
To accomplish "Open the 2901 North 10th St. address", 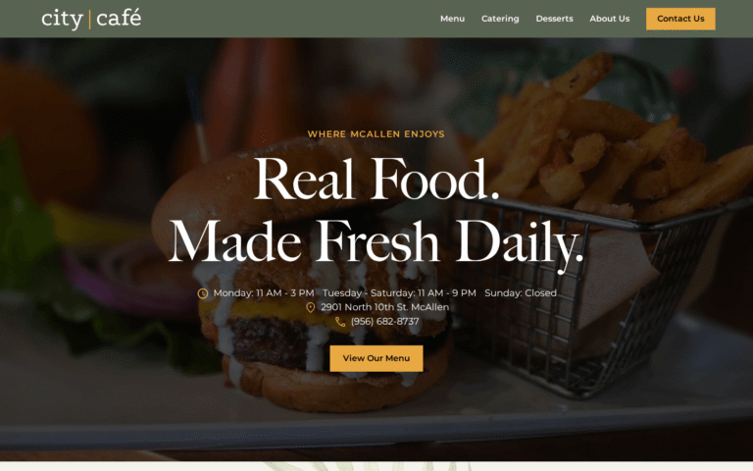I will (384, 307).
